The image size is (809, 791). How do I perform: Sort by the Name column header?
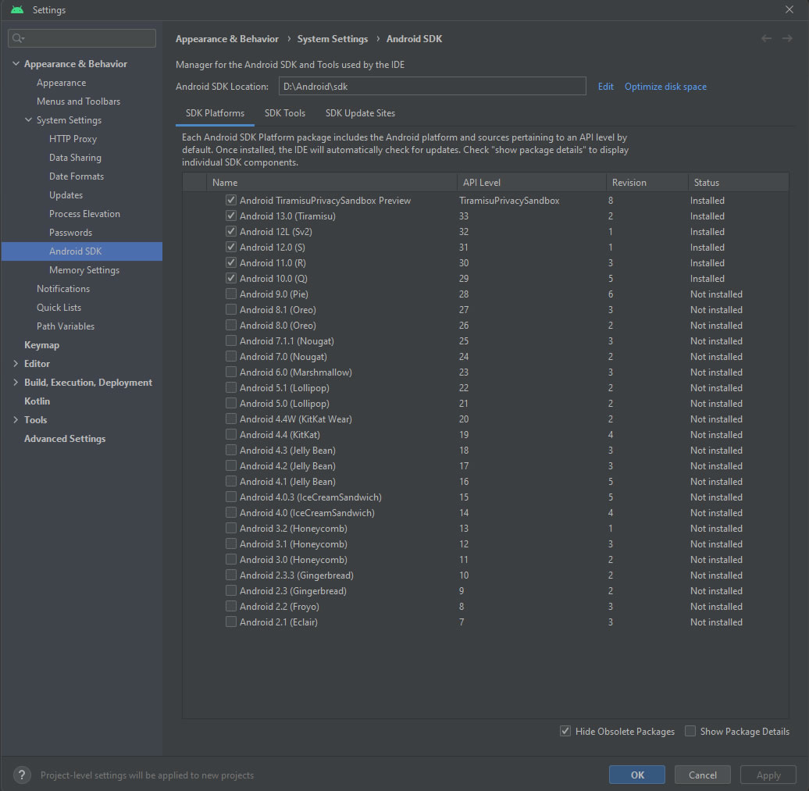tap(331, 182)
